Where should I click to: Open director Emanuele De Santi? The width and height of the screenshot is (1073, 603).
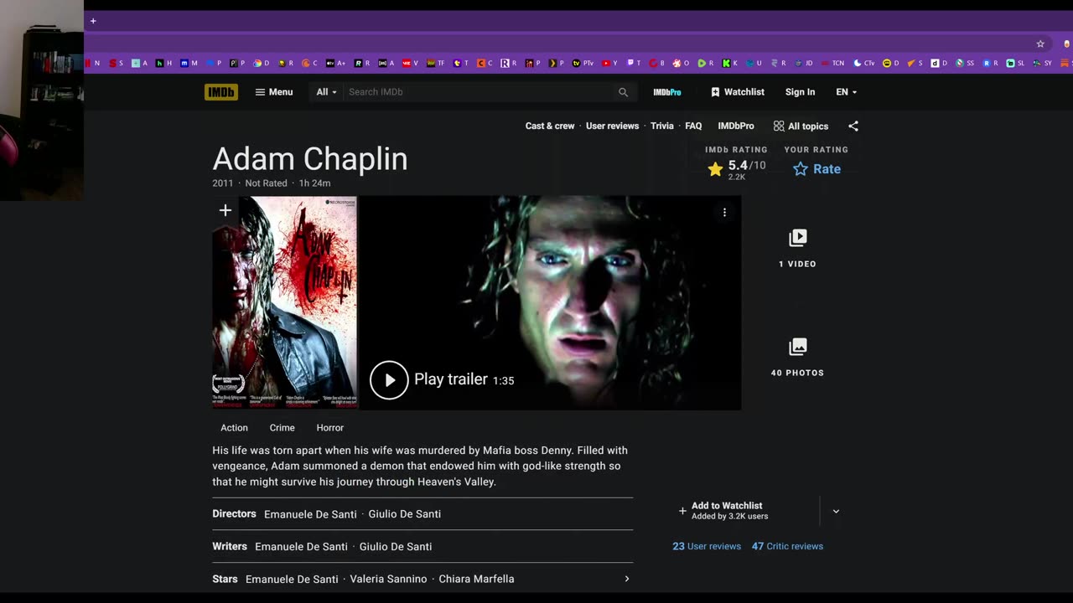(310, 514)
